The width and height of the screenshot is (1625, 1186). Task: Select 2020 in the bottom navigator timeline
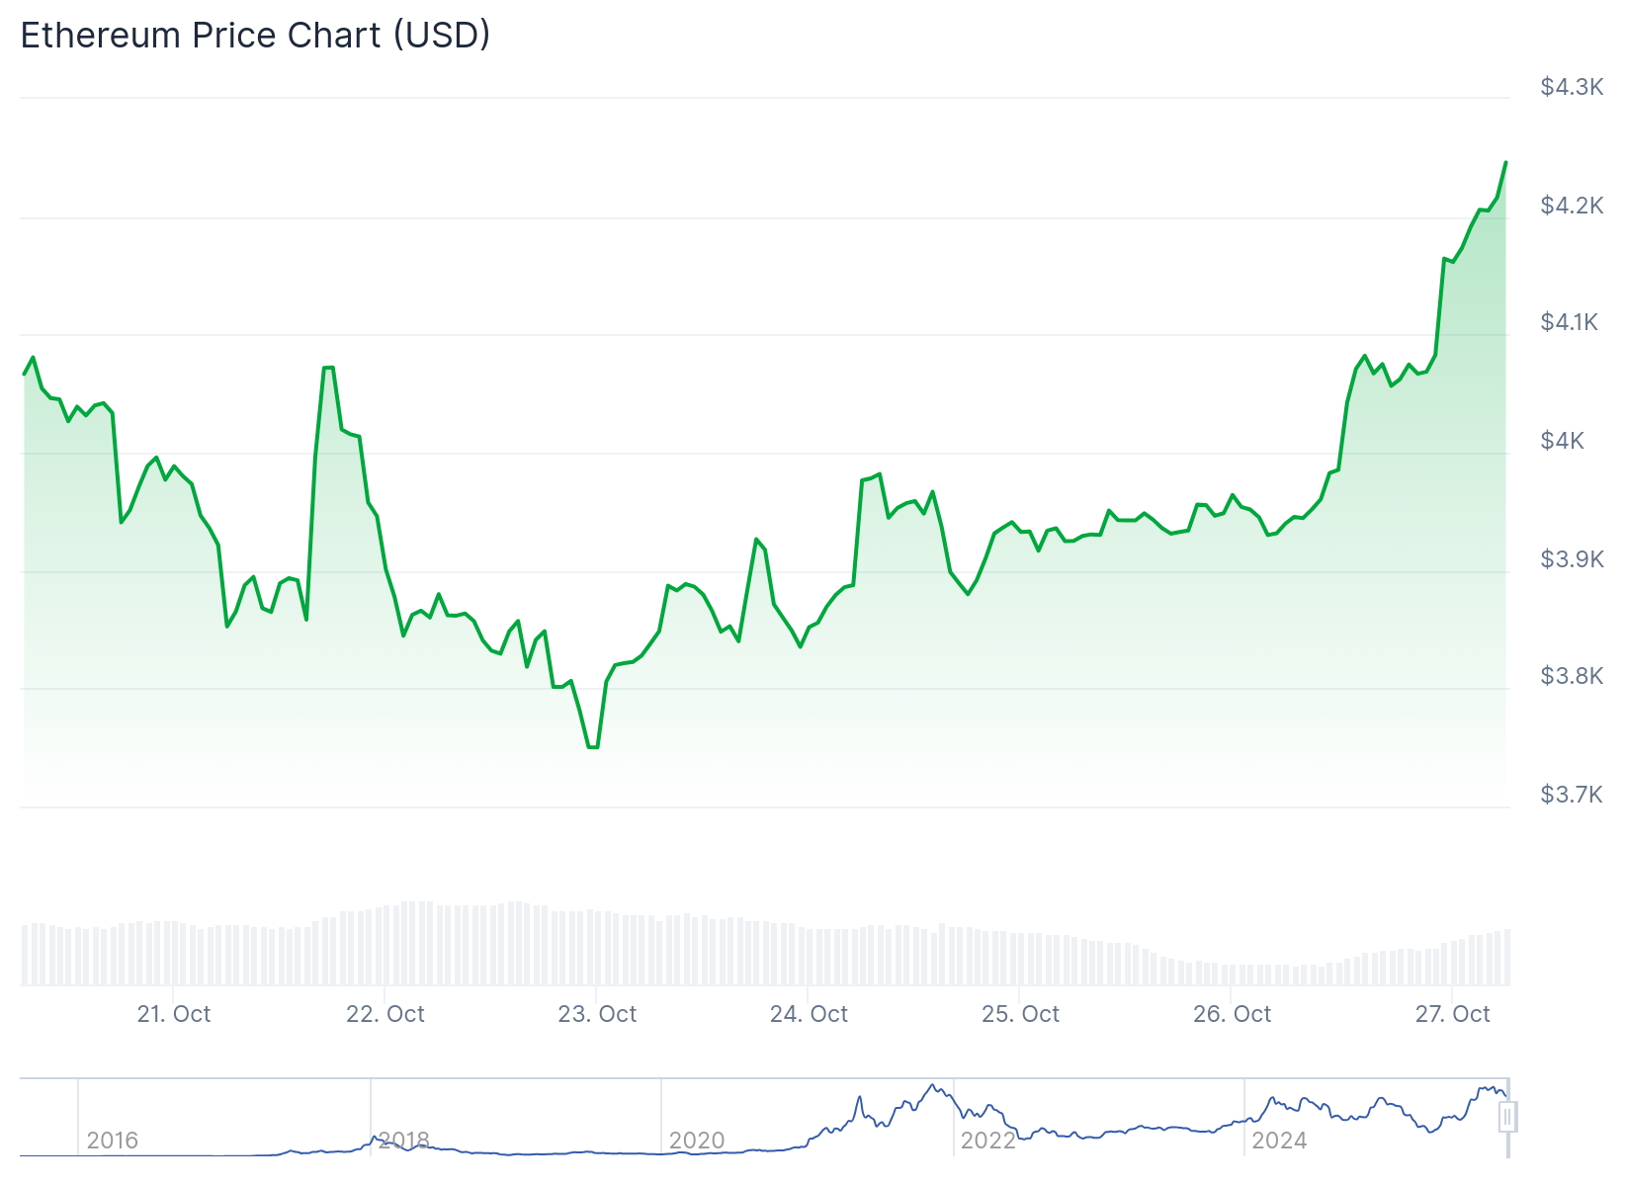(696, 1141)
